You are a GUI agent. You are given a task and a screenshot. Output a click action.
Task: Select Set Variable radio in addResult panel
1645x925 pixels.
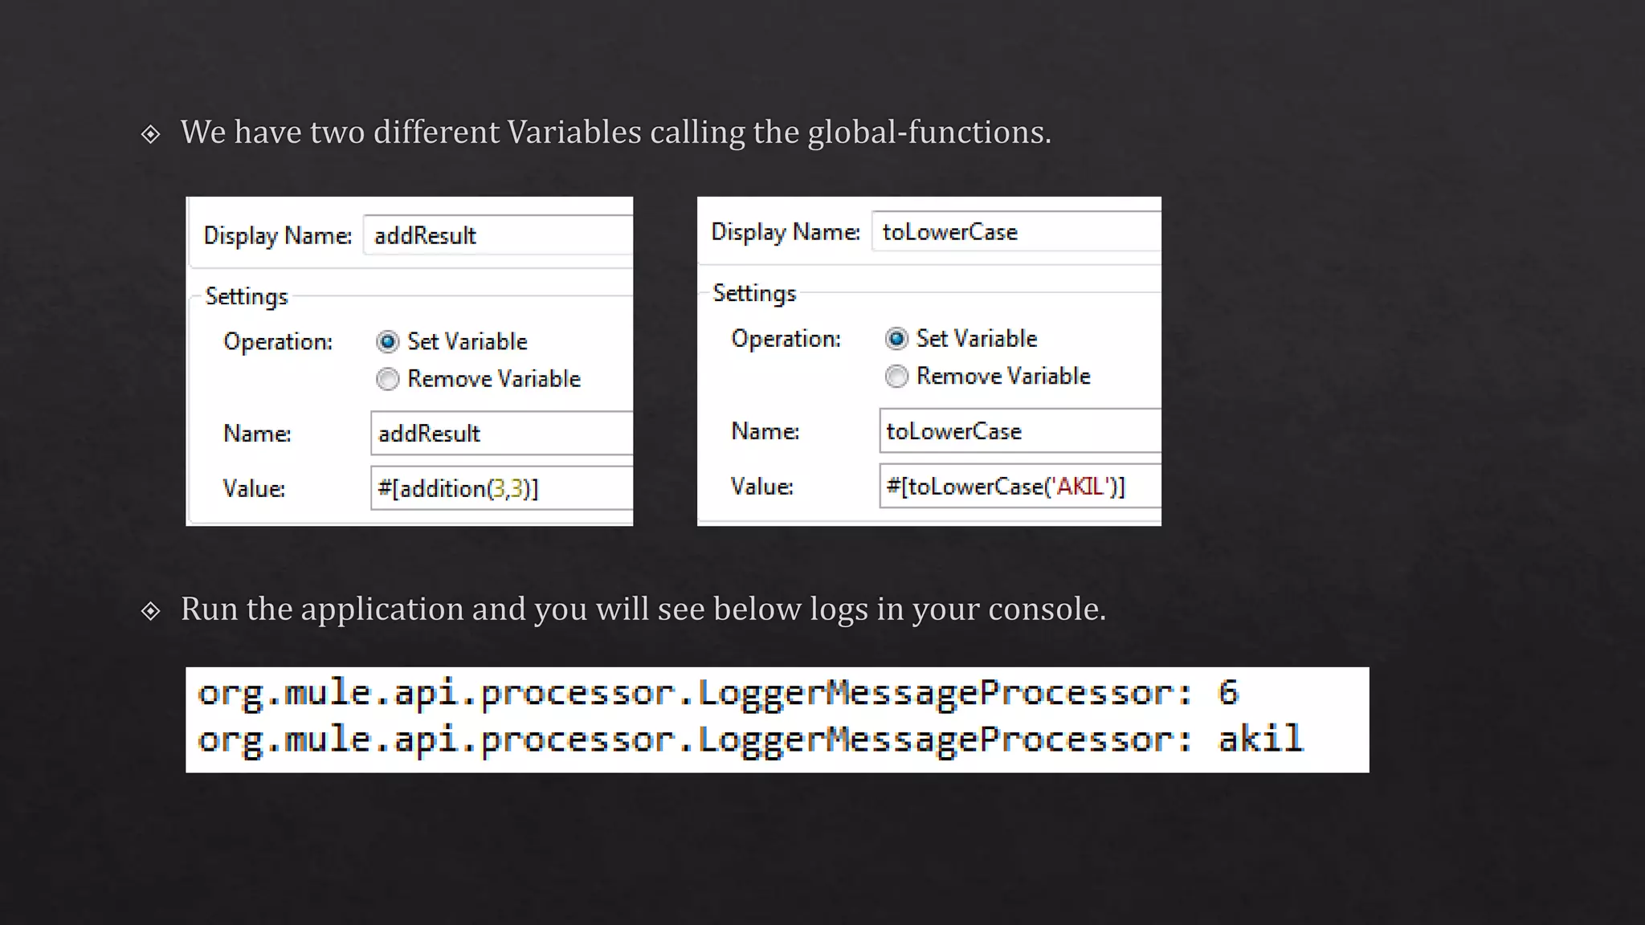(x=387, y=342)
